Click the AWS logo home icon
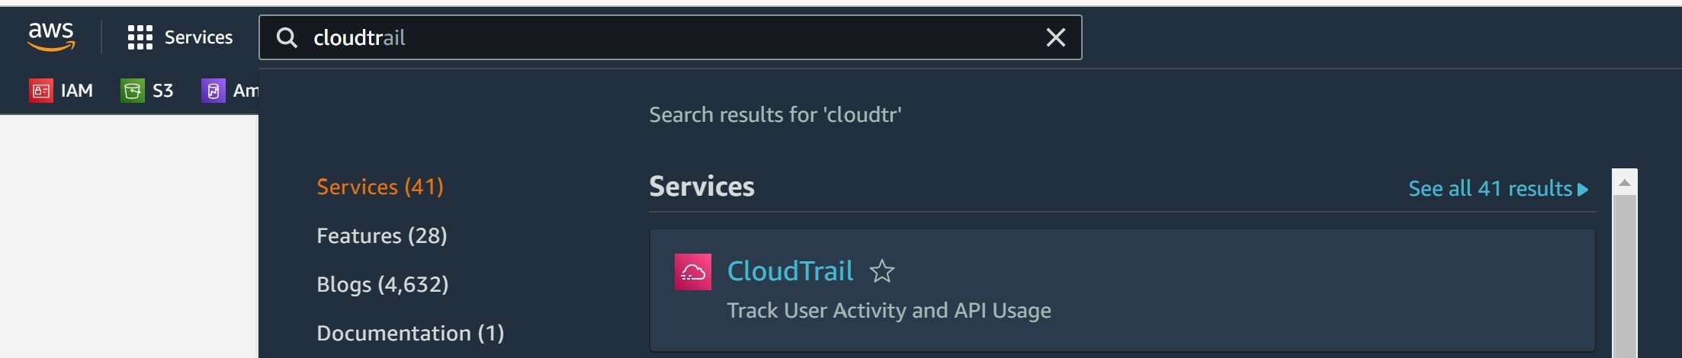The image size is (1682, 358). tap(51, 37)
